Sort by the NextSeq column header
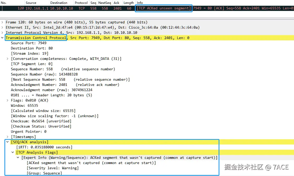Viewport: 294px width, 176px height. click(105, 3)
